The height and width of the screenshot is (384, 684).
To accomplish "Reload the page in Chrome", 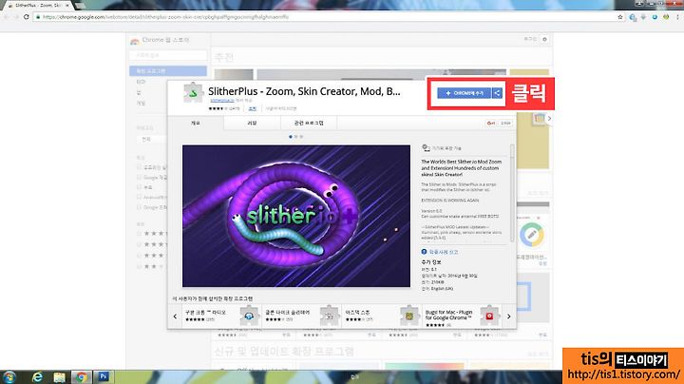I will point(27,17).
